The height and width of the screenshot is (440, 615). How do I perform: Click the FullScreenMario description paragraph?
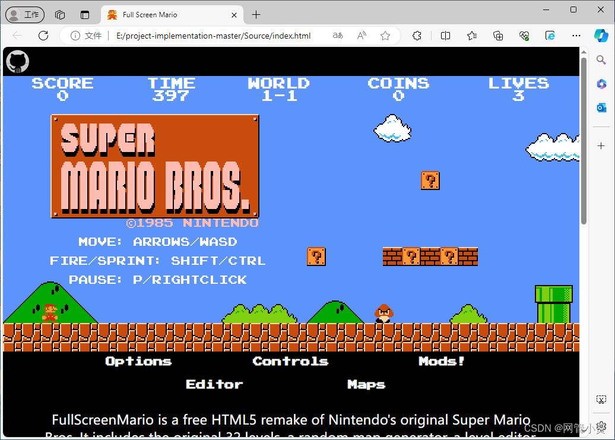[x=291, y=426]
